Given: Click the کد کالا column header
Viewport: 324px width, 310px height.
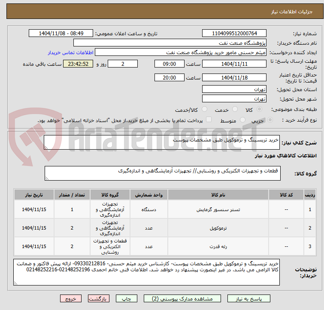Looking at the screenshot, I should [286, 195].
